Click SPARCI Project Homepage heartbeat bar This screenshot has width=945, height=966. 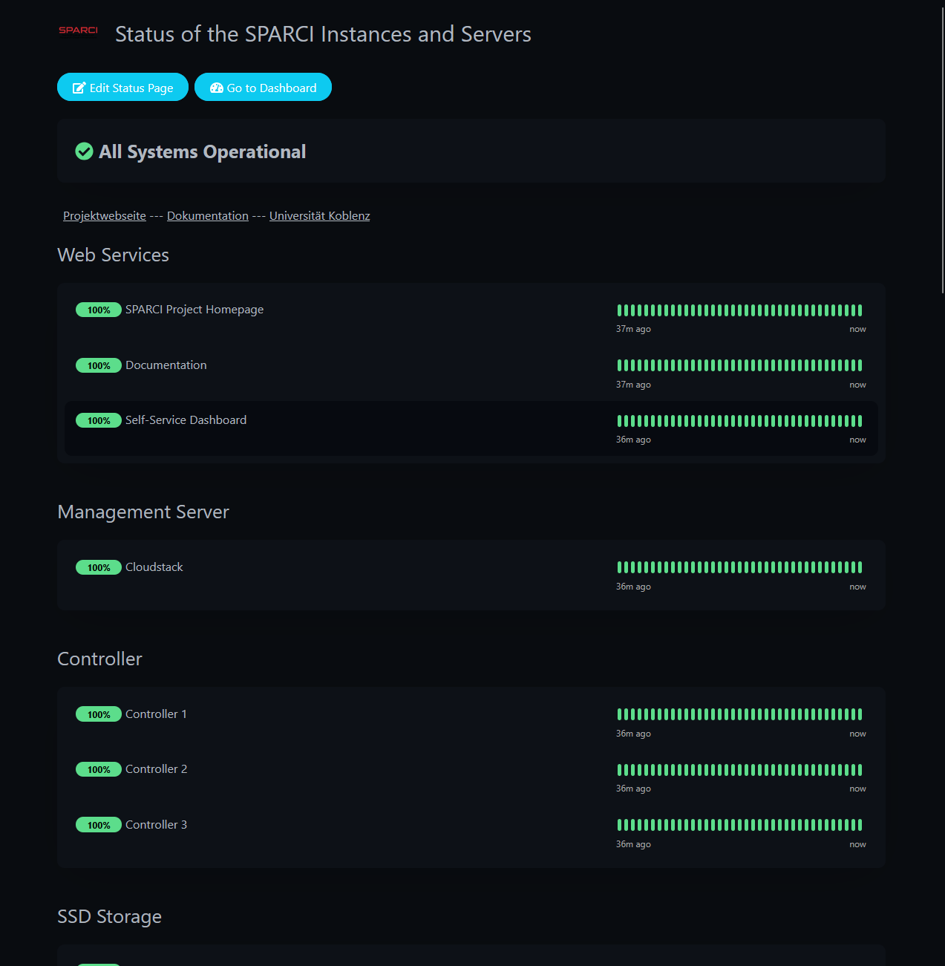(x=739, y=310)
